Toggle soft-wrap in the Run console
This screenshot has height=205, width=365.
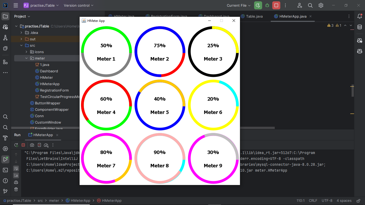(x=16, y=168)
